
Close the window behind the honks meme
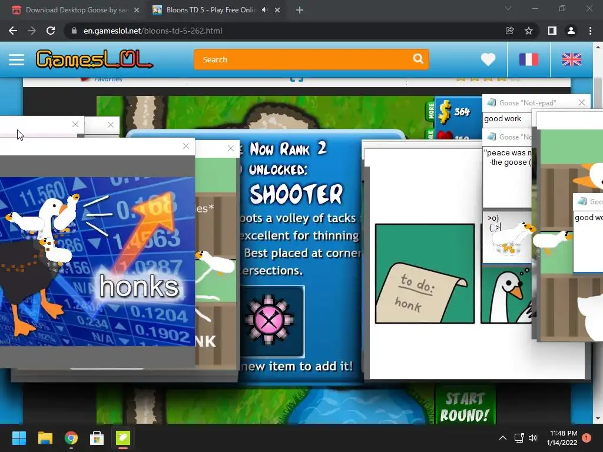point(230,148)
